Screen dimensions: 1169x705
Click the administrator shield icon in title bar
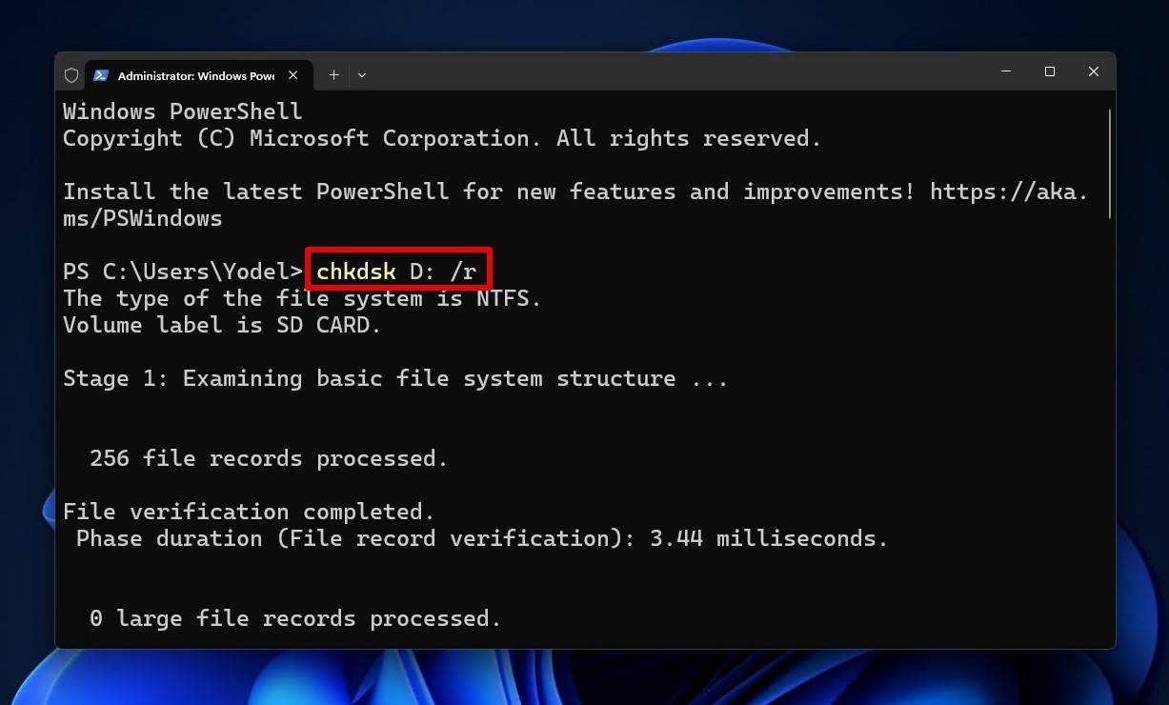[71, 74]
